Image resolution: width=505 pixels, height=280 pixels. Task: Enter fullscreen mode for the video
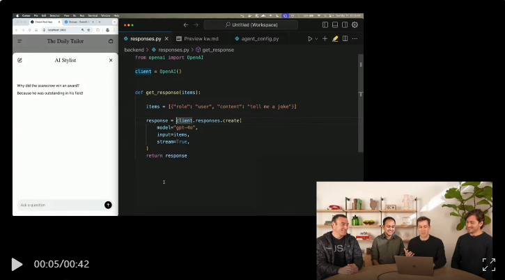click(489, 264)
